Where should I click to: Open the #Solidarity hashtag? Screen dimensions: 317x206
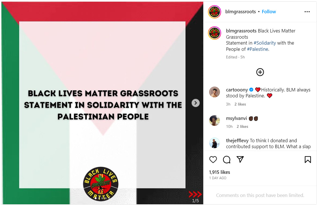pos(265,43)
